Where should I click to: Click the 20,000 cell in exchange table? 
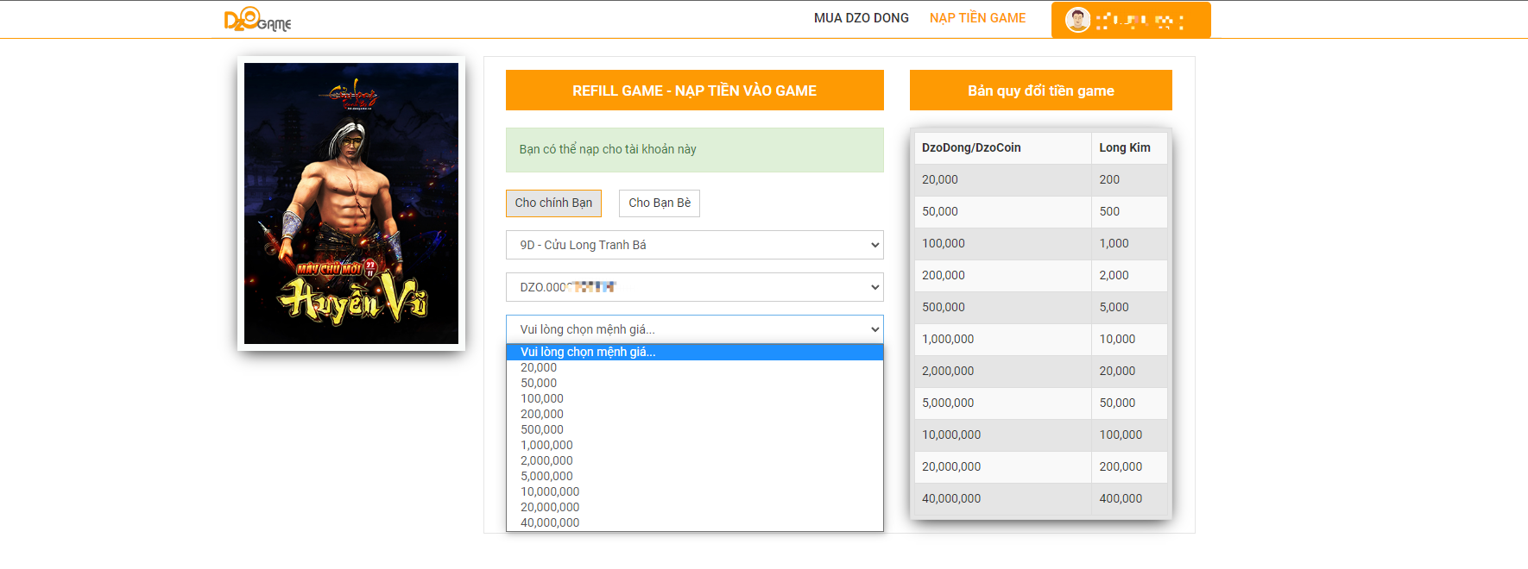[1003, 179]
